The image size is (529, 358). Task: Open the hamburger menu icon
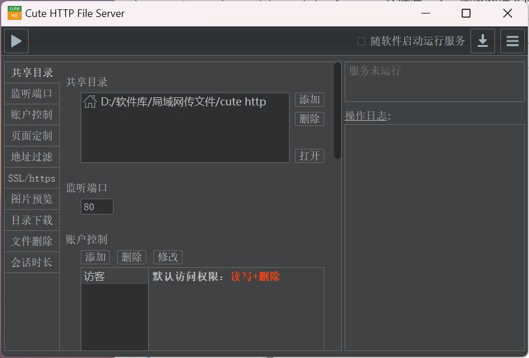tap(512, 41)
